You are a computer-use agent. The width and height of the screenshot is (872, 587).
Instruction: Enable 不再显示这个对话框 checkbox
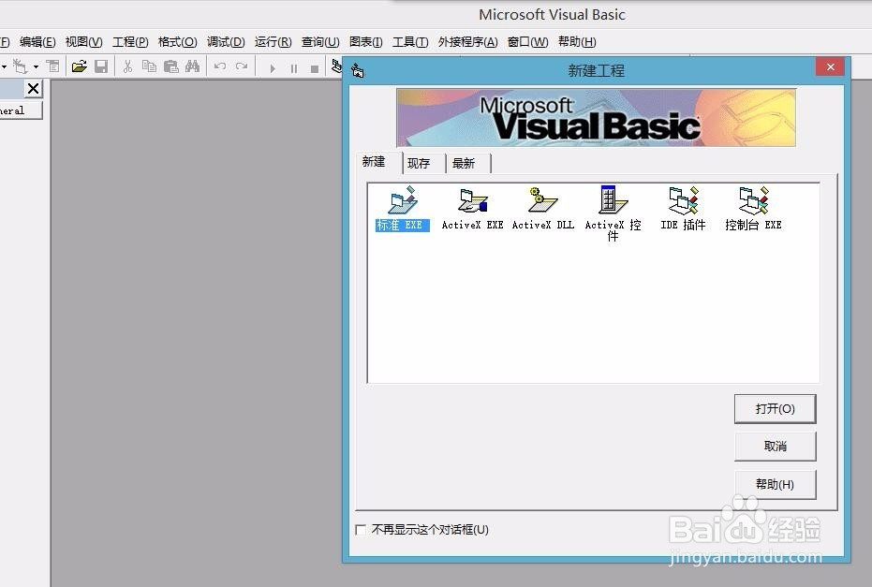click(x=361, y=530)
